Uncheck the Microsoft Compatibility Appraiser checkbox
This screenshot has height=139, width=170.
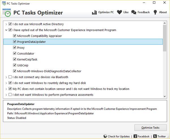click(x=15, y=36)
